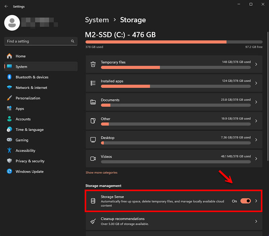269x236 pixels.
Task: Expand Installed apps with its chevron
Action: click(x=256, y=83)
